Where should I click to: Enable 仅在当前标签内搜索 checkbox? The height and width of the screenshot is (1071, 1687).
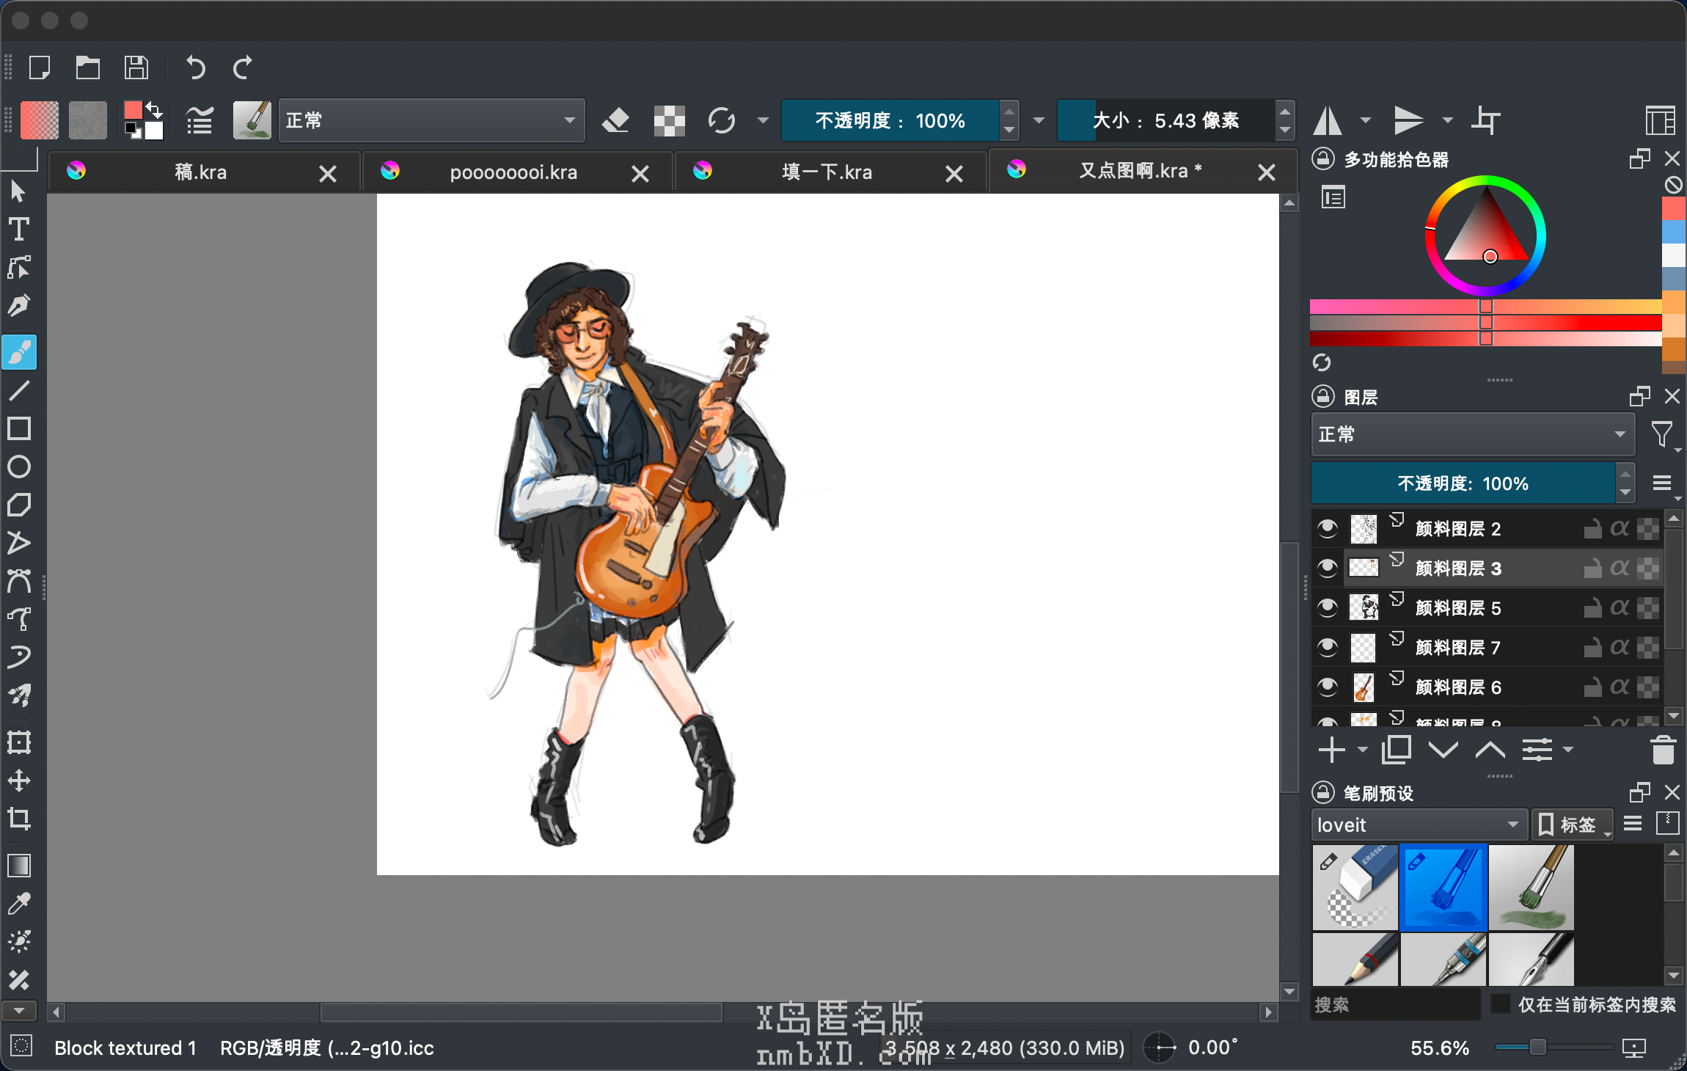1501,1004
